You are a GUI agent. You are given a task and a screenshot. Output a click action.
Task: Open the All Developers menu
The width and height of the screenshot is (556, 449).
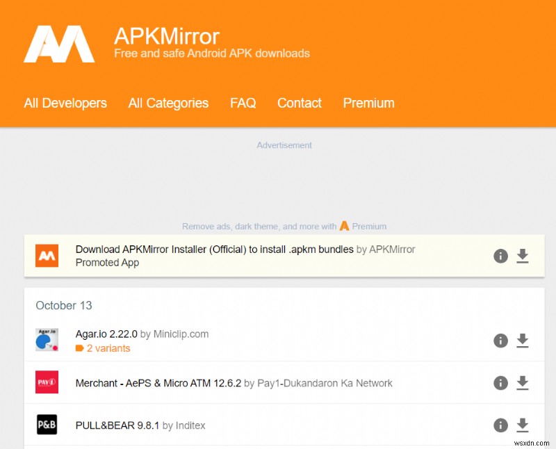point(65,103)
